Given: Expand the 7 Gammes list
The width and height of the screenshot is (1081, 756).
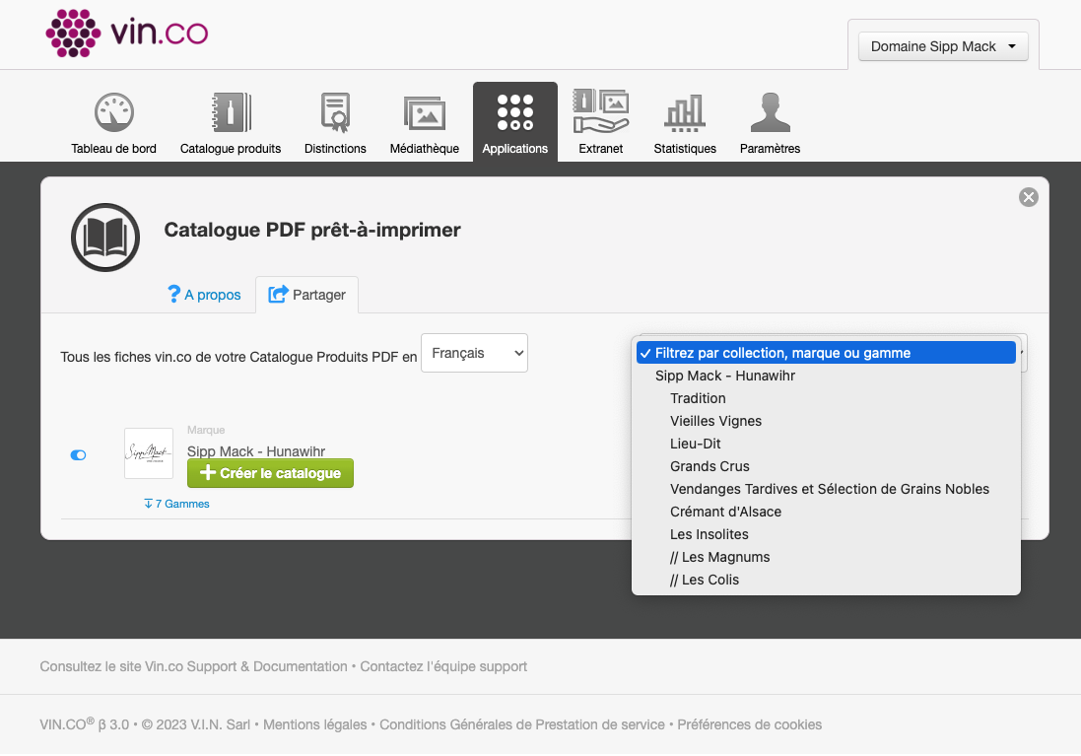Looking at the screenshot, I should [x=176, y=505].
